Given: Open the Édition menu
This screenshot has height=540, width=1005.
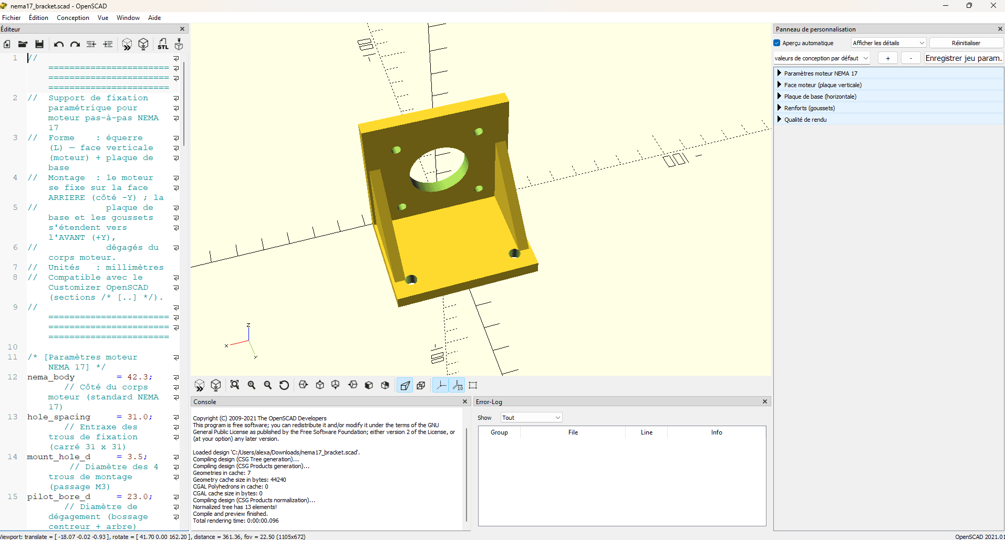Looking at the screenshot, I should click(38, 18).
